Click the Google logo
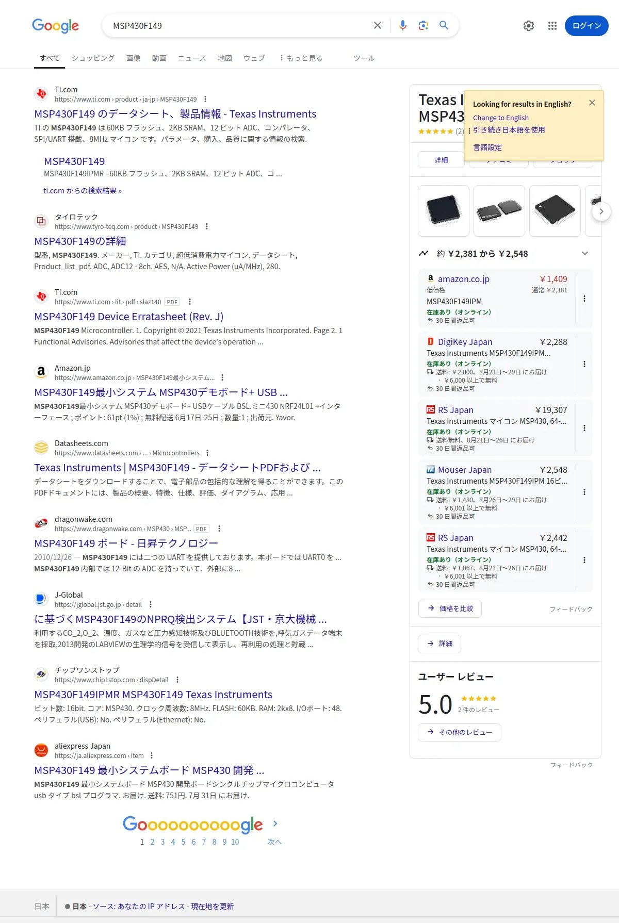Screen dimensions: 619x923 click(x=55, y=26)
